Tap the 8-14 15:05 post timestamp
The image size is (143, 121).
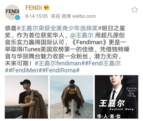pyautogui.click(x=36, y=16)
